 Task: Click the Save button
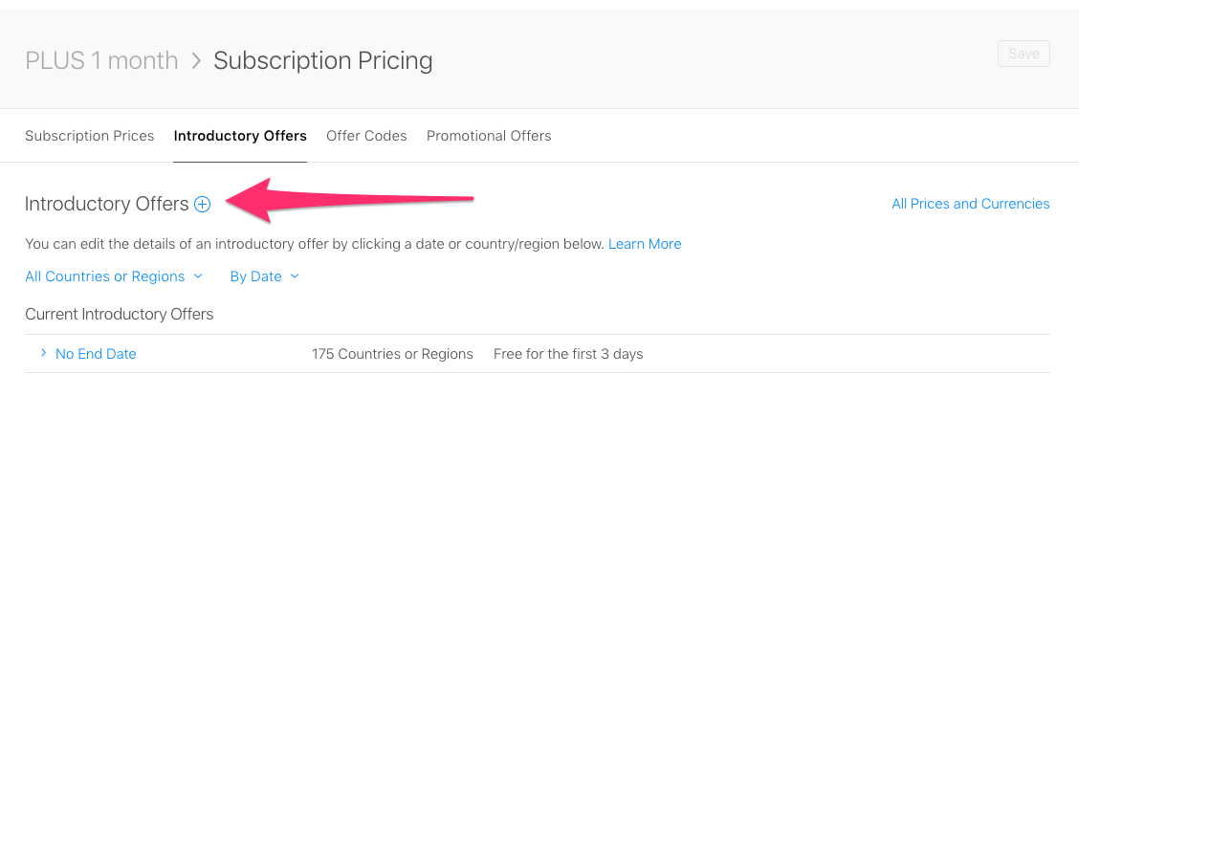(x=1023, y=54)
